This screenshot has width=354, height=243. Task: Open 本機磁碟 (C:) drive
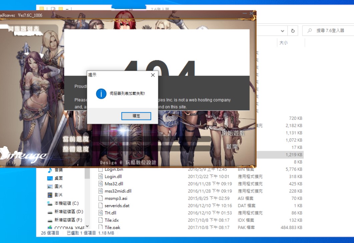[x=67, y=203]
